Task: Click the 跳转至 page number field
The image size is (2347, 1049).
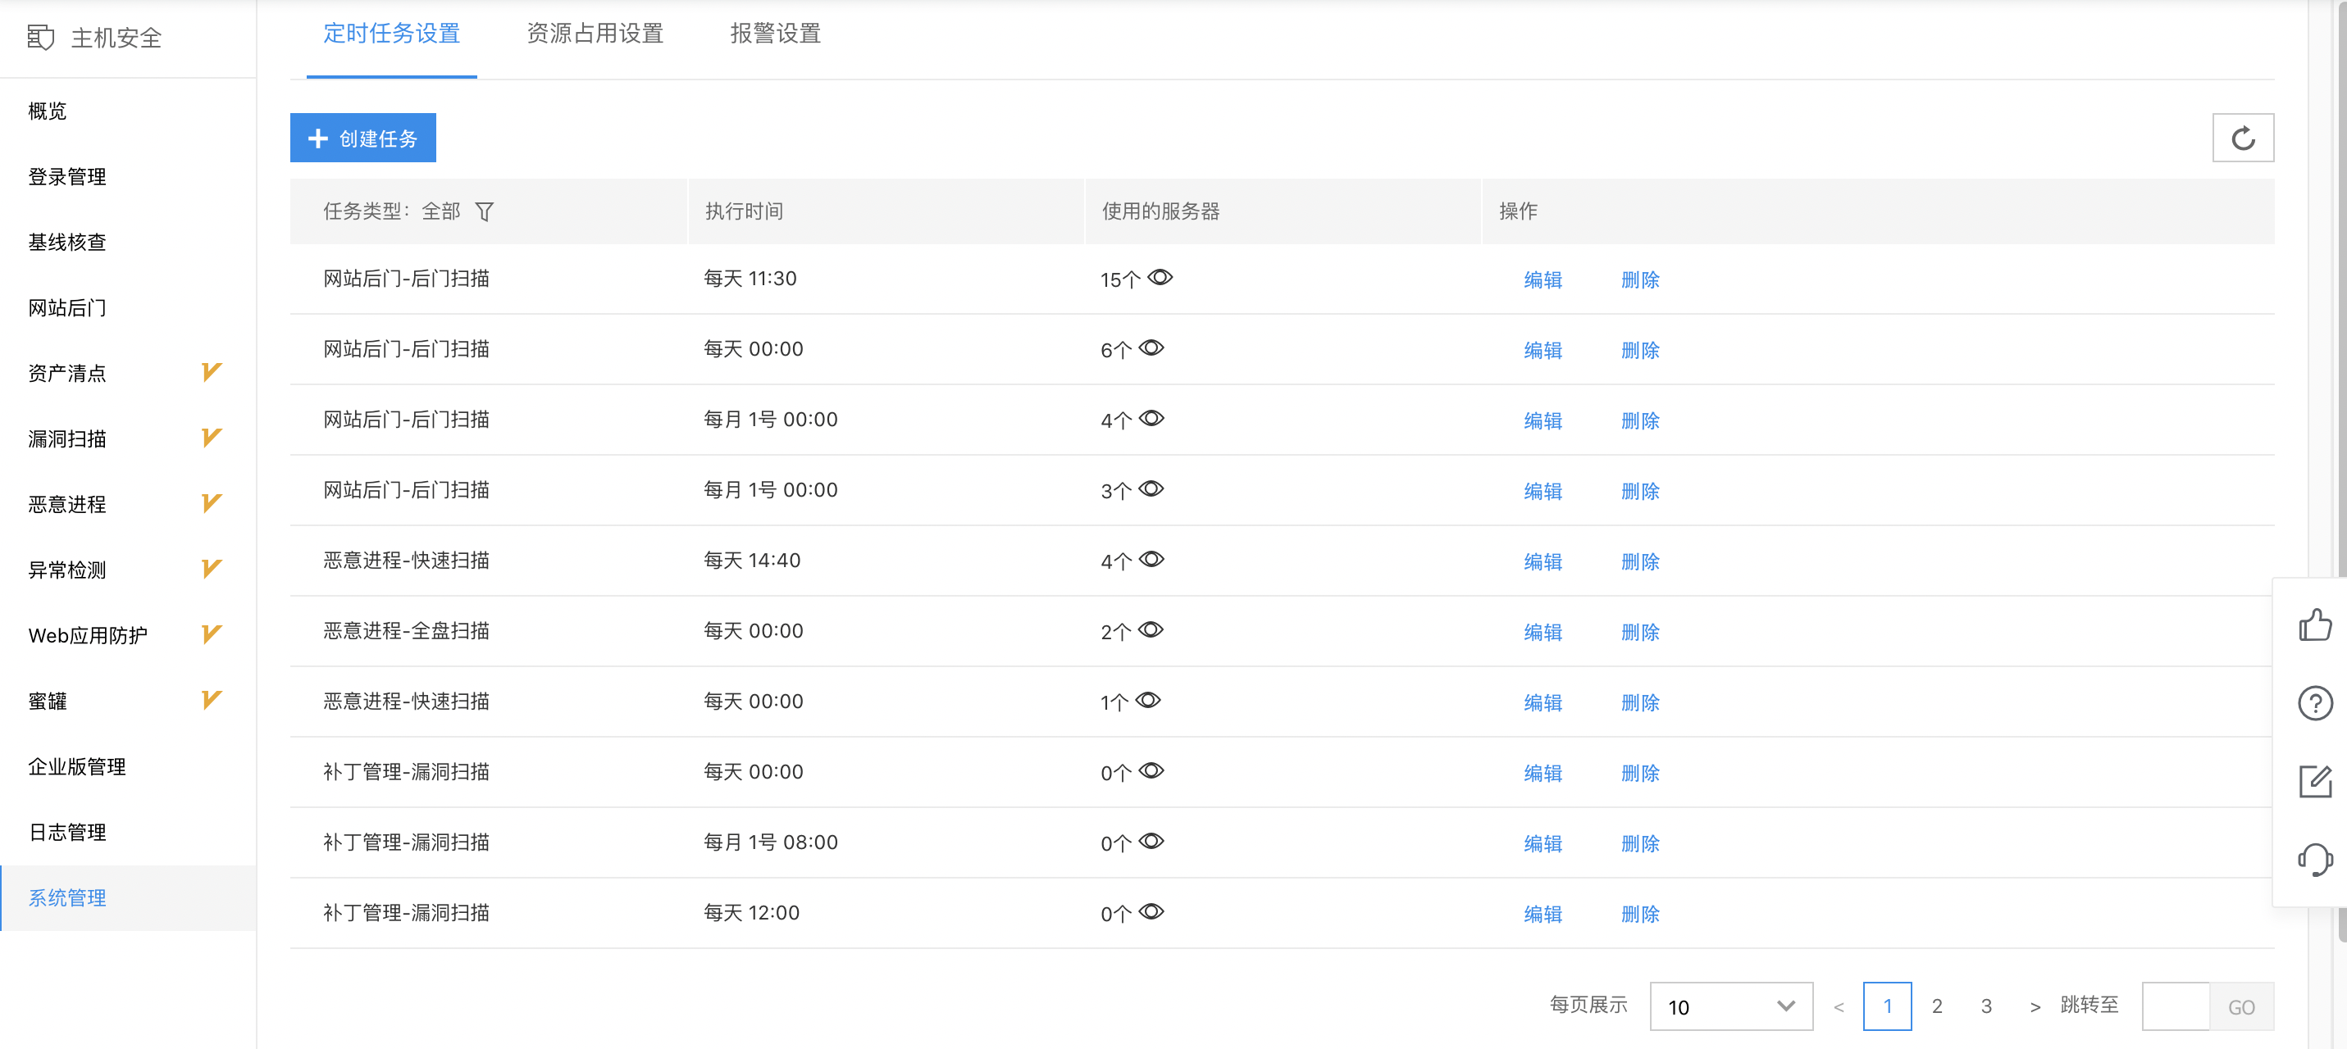Action: coord(2176,1006)
